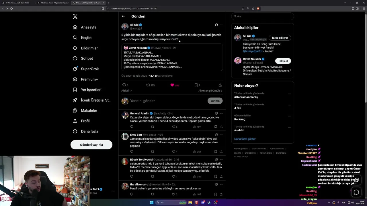Like General Aladin's reply
Viewport: 367px width, 206px height.
tap(175, 127)
